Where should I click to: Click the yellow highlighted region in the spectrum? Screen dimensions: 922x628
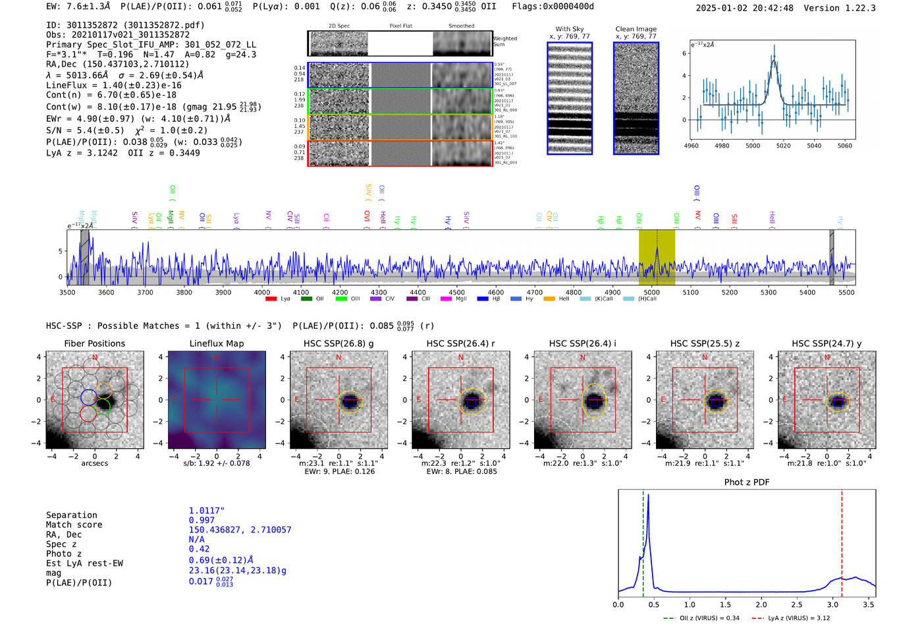click(657, 258)
